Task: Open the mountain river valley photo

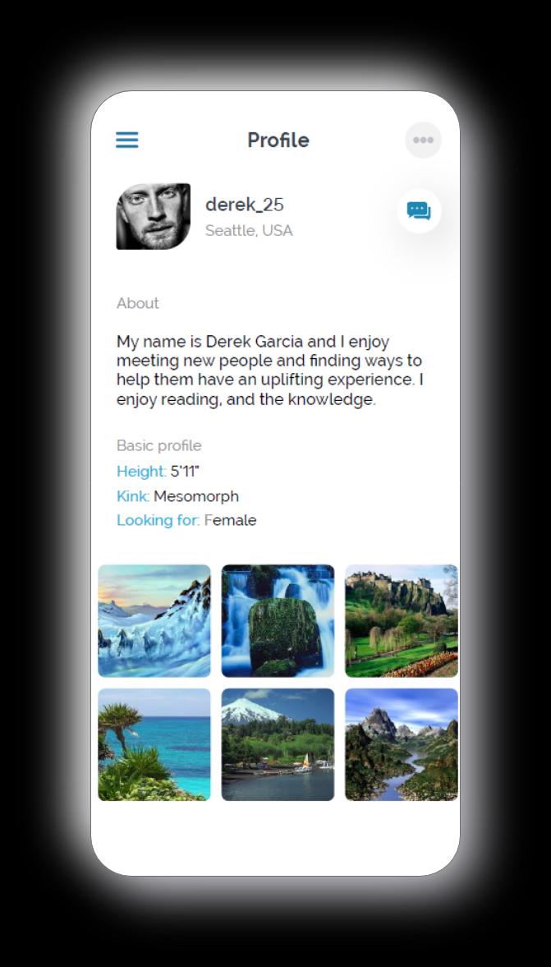Action: pyautogui.click(x=402, y=744)
